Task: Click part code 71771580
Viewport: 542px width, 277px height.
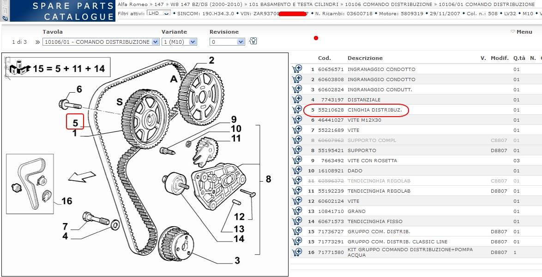Action: [x=331, y=253]
